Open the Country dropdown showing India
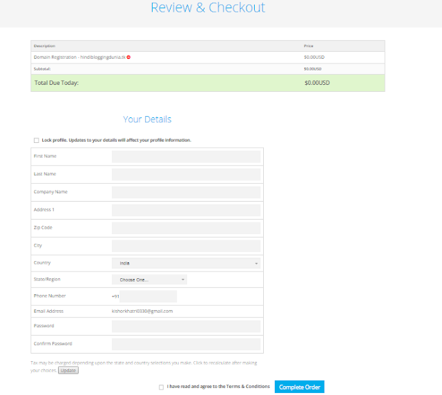This screenshot has width=442, height=395. (x=186, y=263)
